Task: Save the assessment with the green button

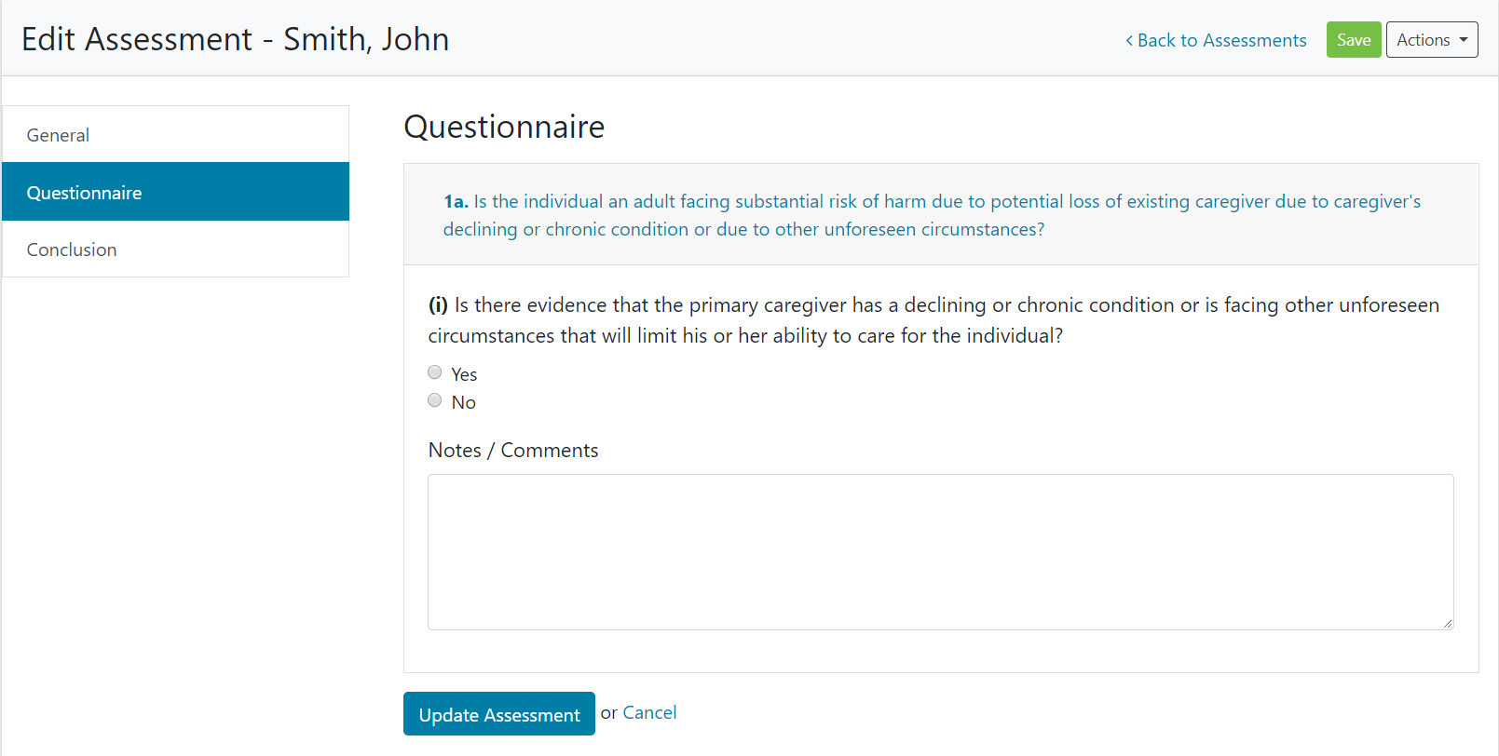Action: (1353, 40)
